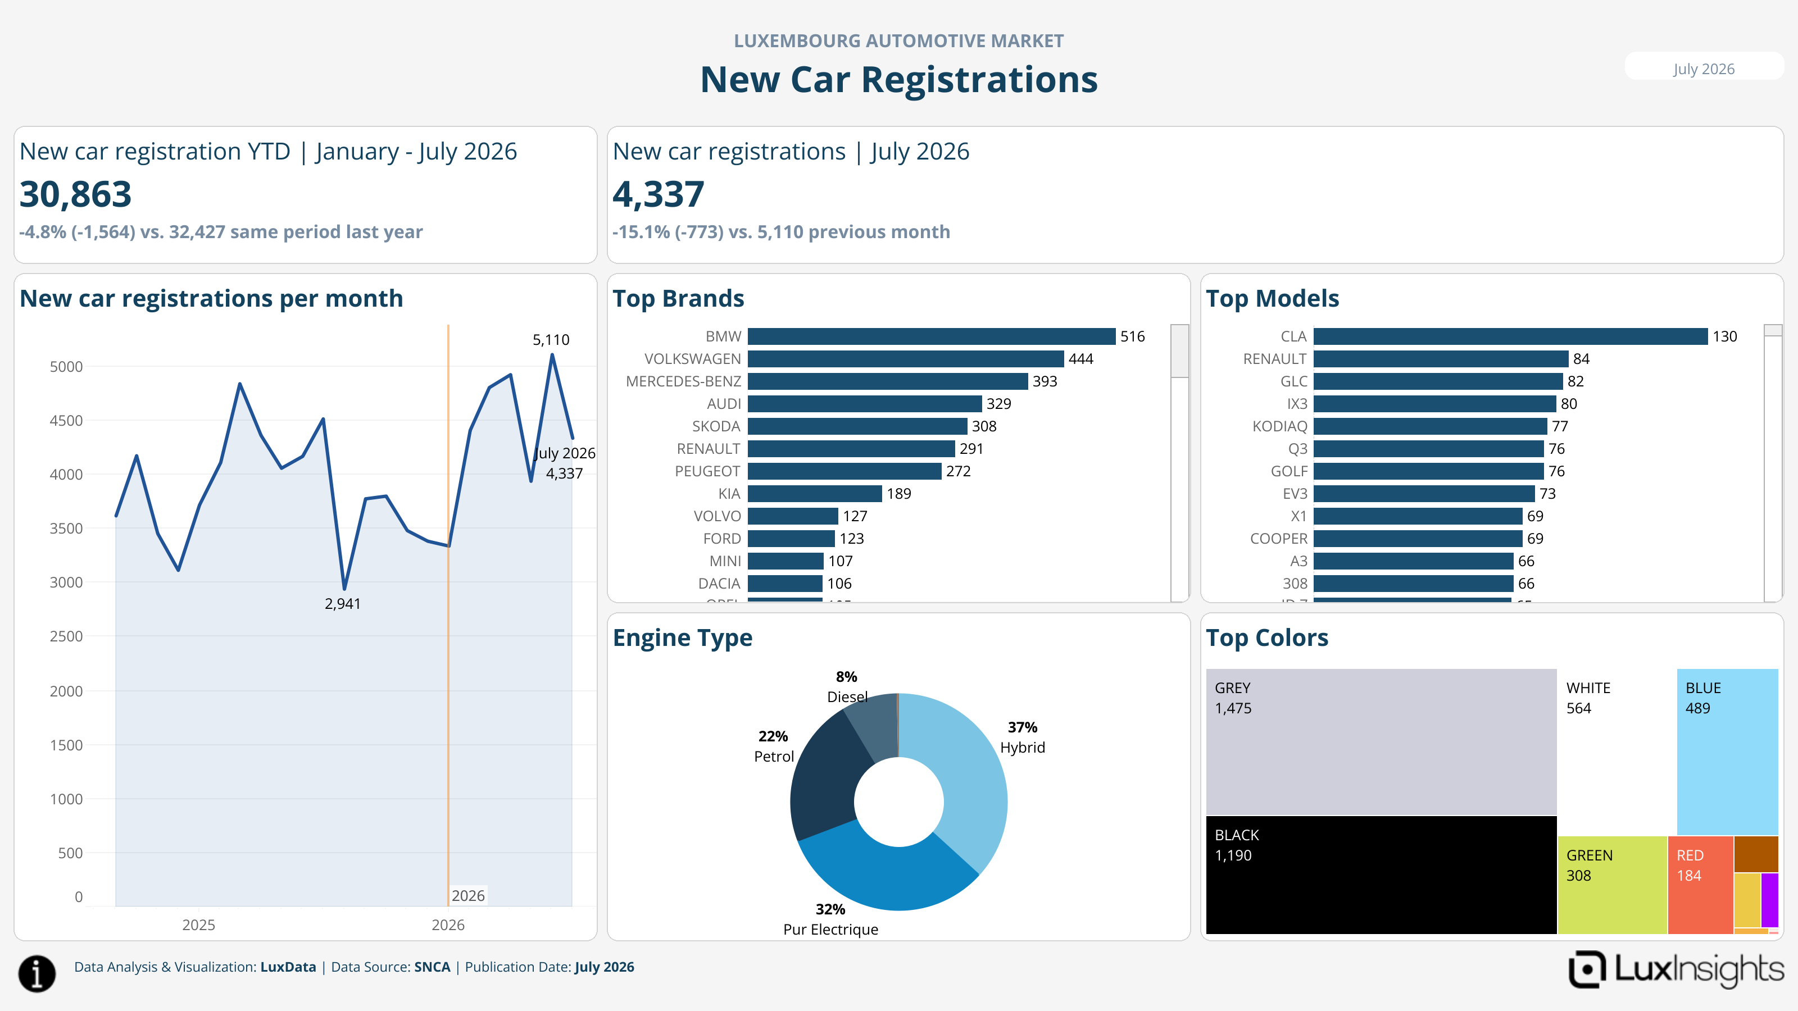Click the -4.8% year-over-year comparison text
Image resolution: width=1798 pixels, height=1011 pixels.
tap(221, 231)
